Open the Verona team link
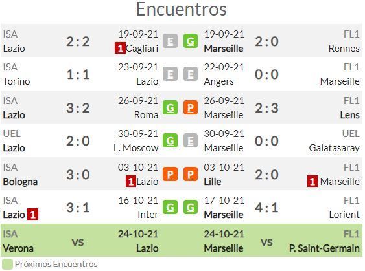The height and width of the screenshot is (271, 365). tap(18, 248)
